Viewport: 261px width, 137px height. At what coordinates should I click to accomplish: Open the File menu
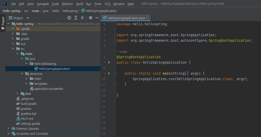click(x=13, y=4)
